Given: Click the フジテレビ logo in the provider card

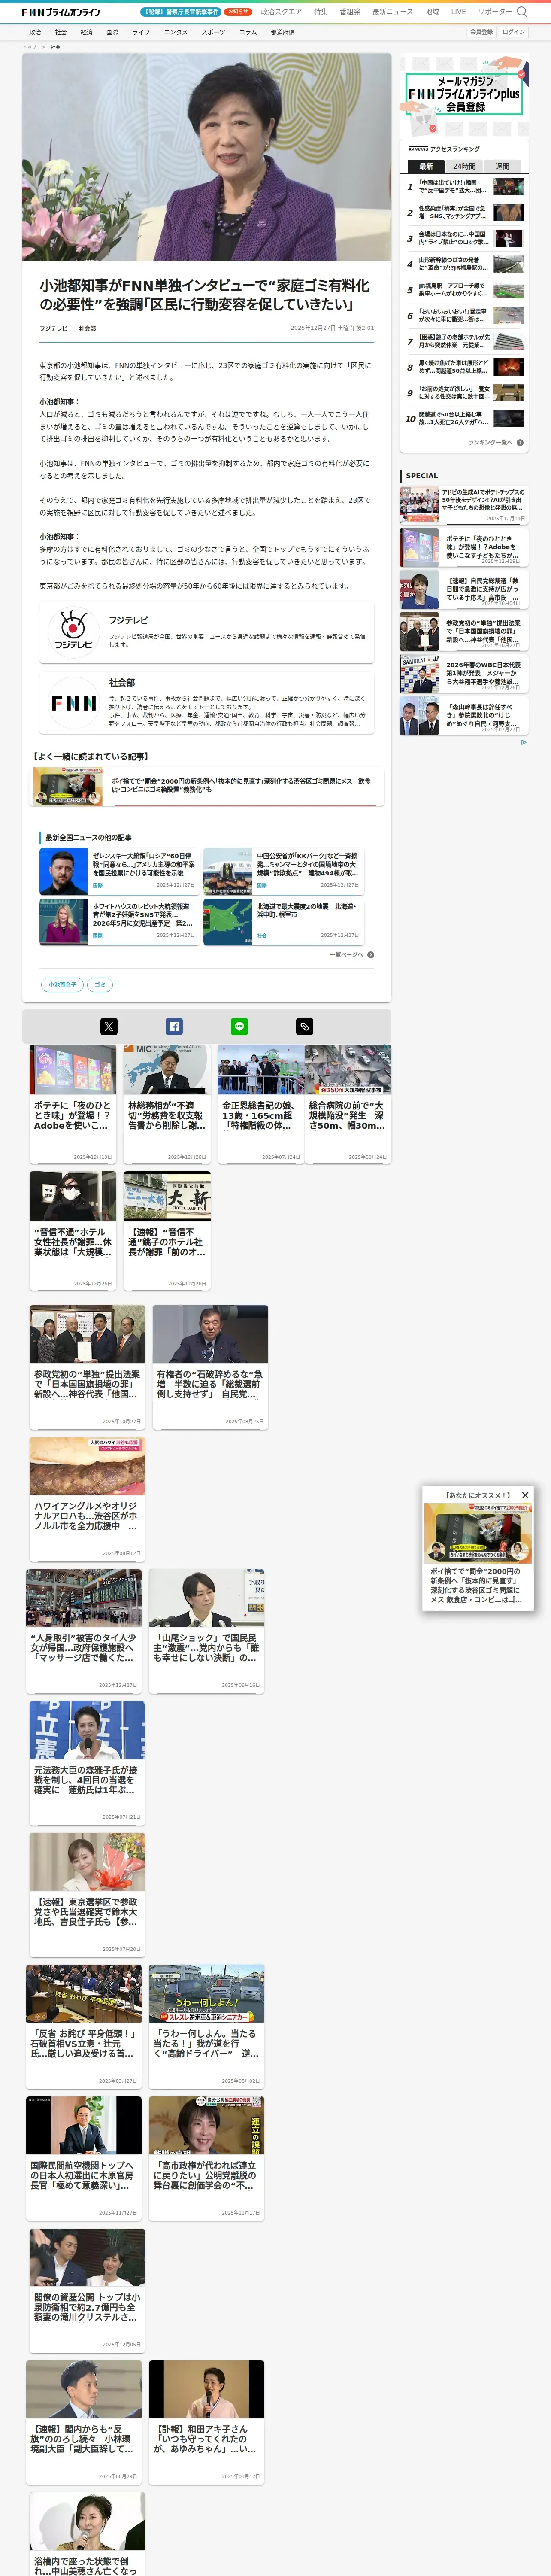Looking at the screenshot, I should (x=73, y=631).
